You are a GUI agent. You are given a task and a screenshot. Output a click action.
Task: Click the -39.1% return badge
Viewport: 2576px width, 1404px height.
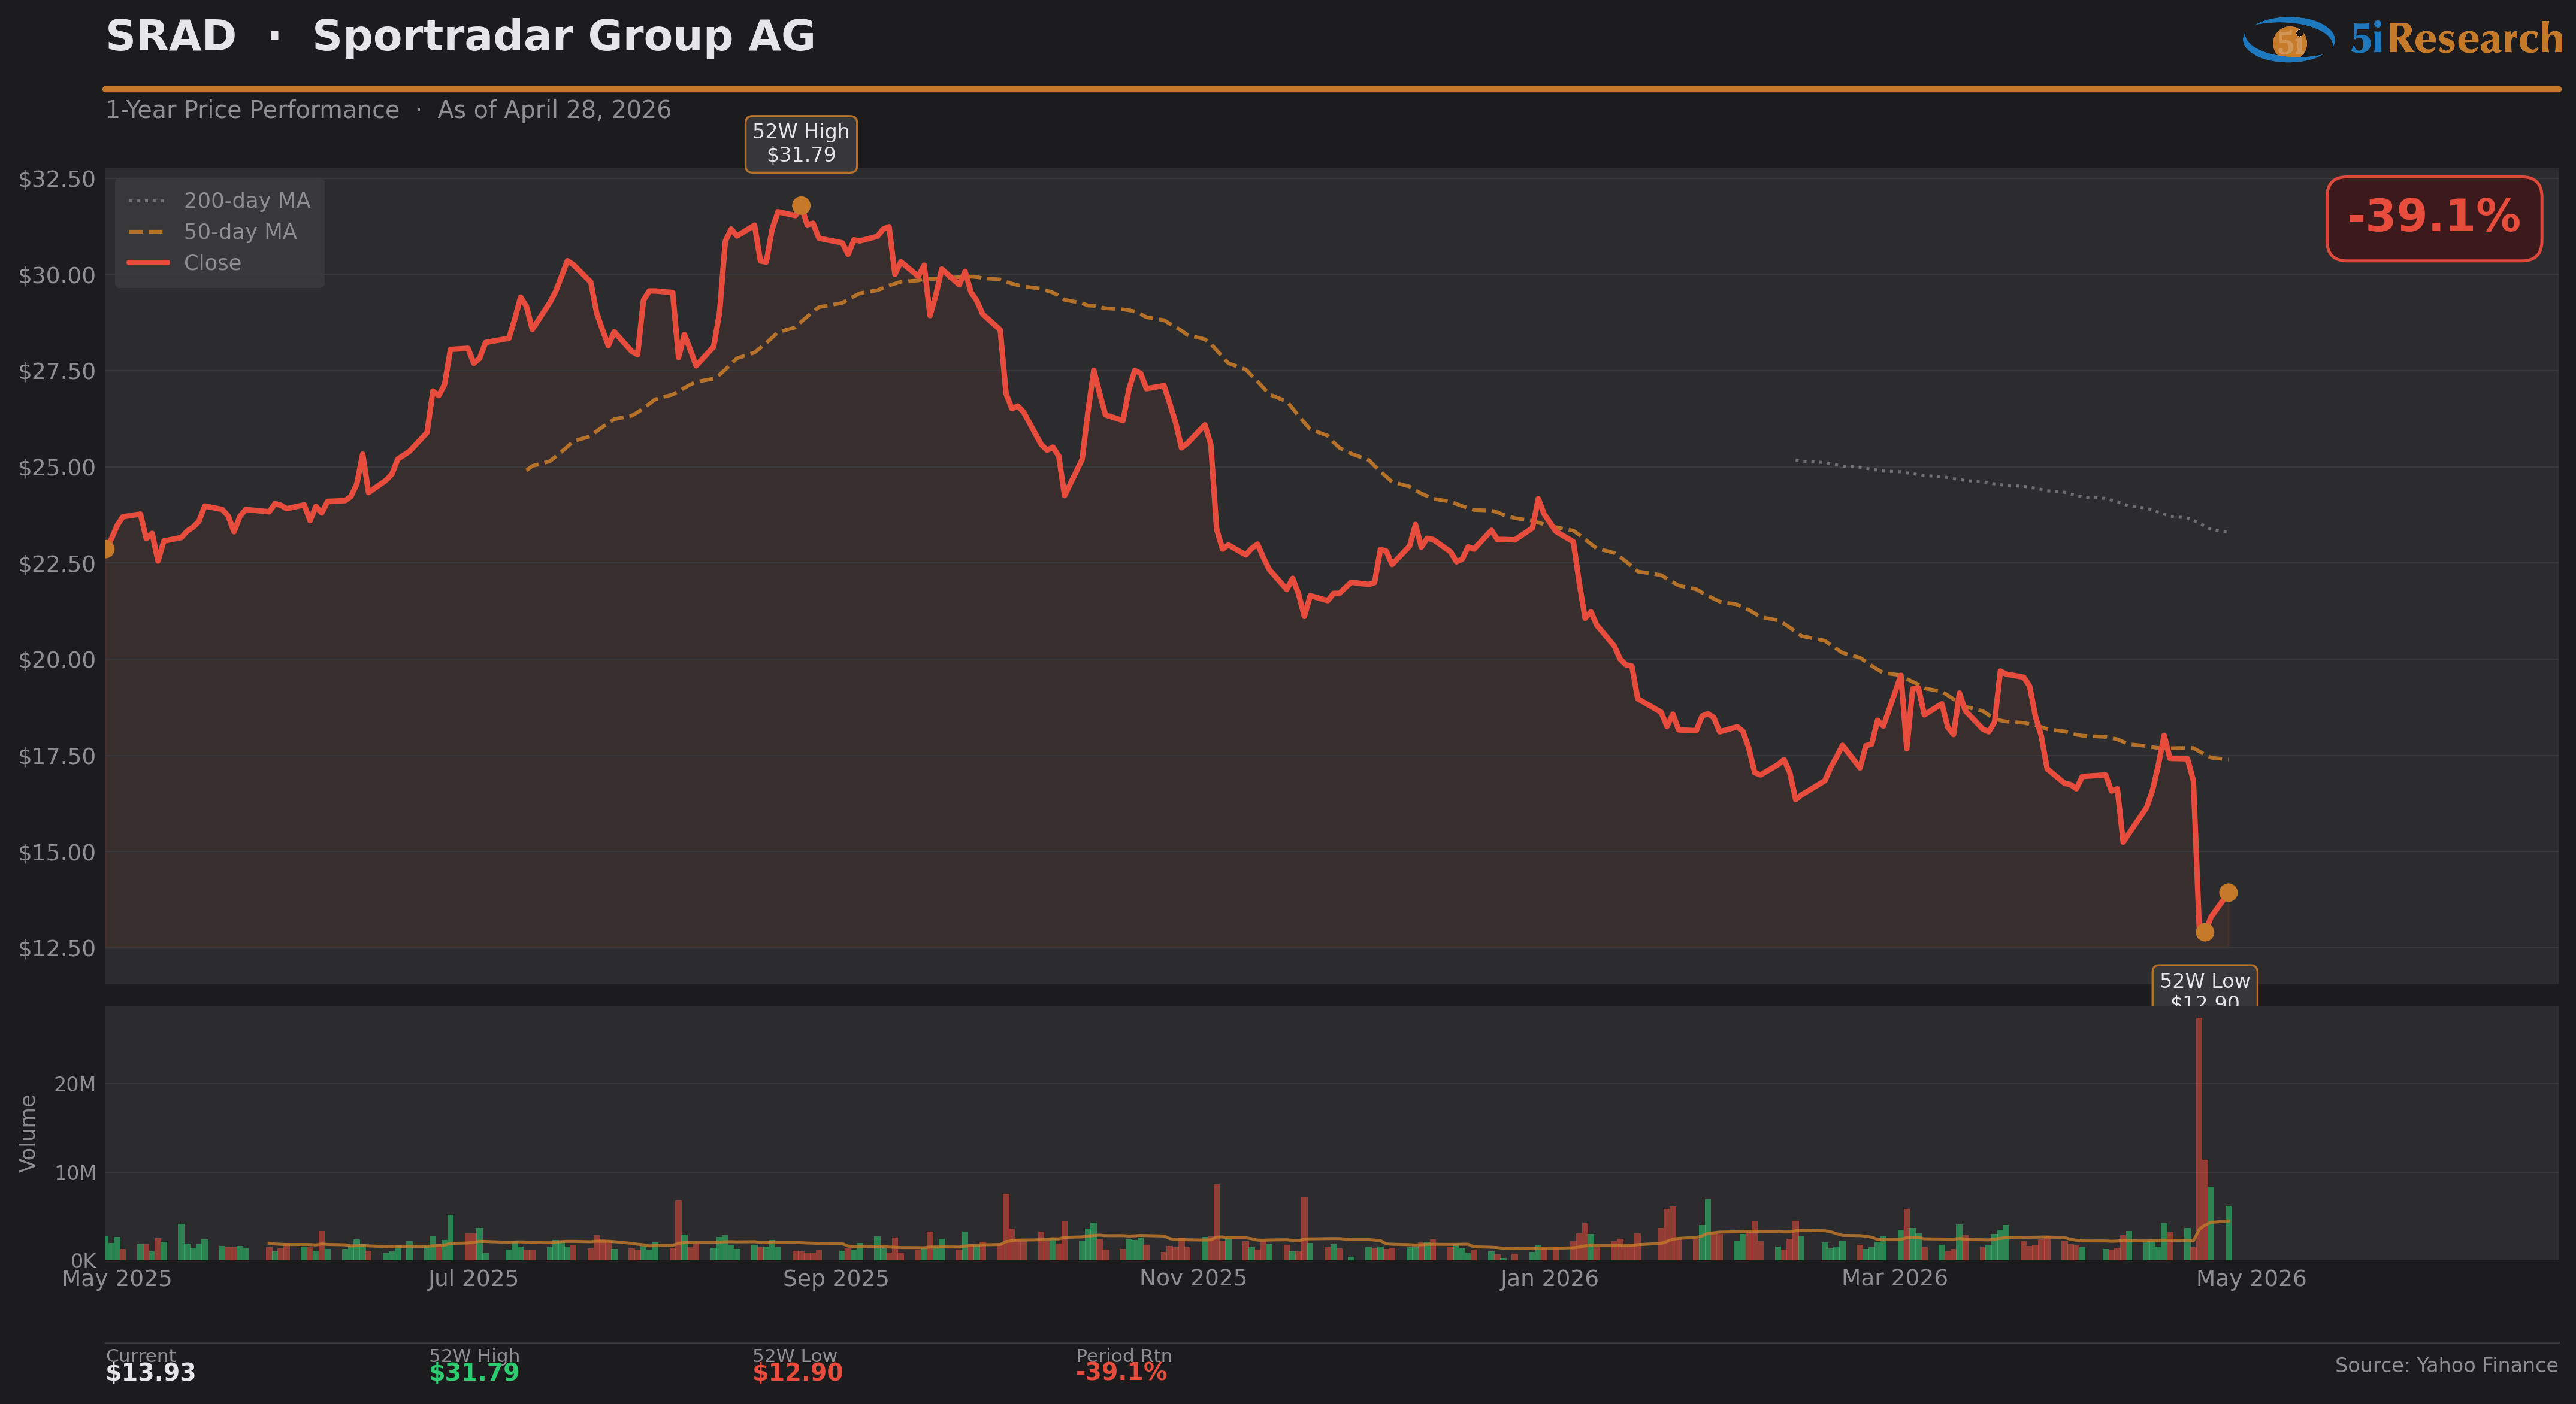(x=2433, y=218)
